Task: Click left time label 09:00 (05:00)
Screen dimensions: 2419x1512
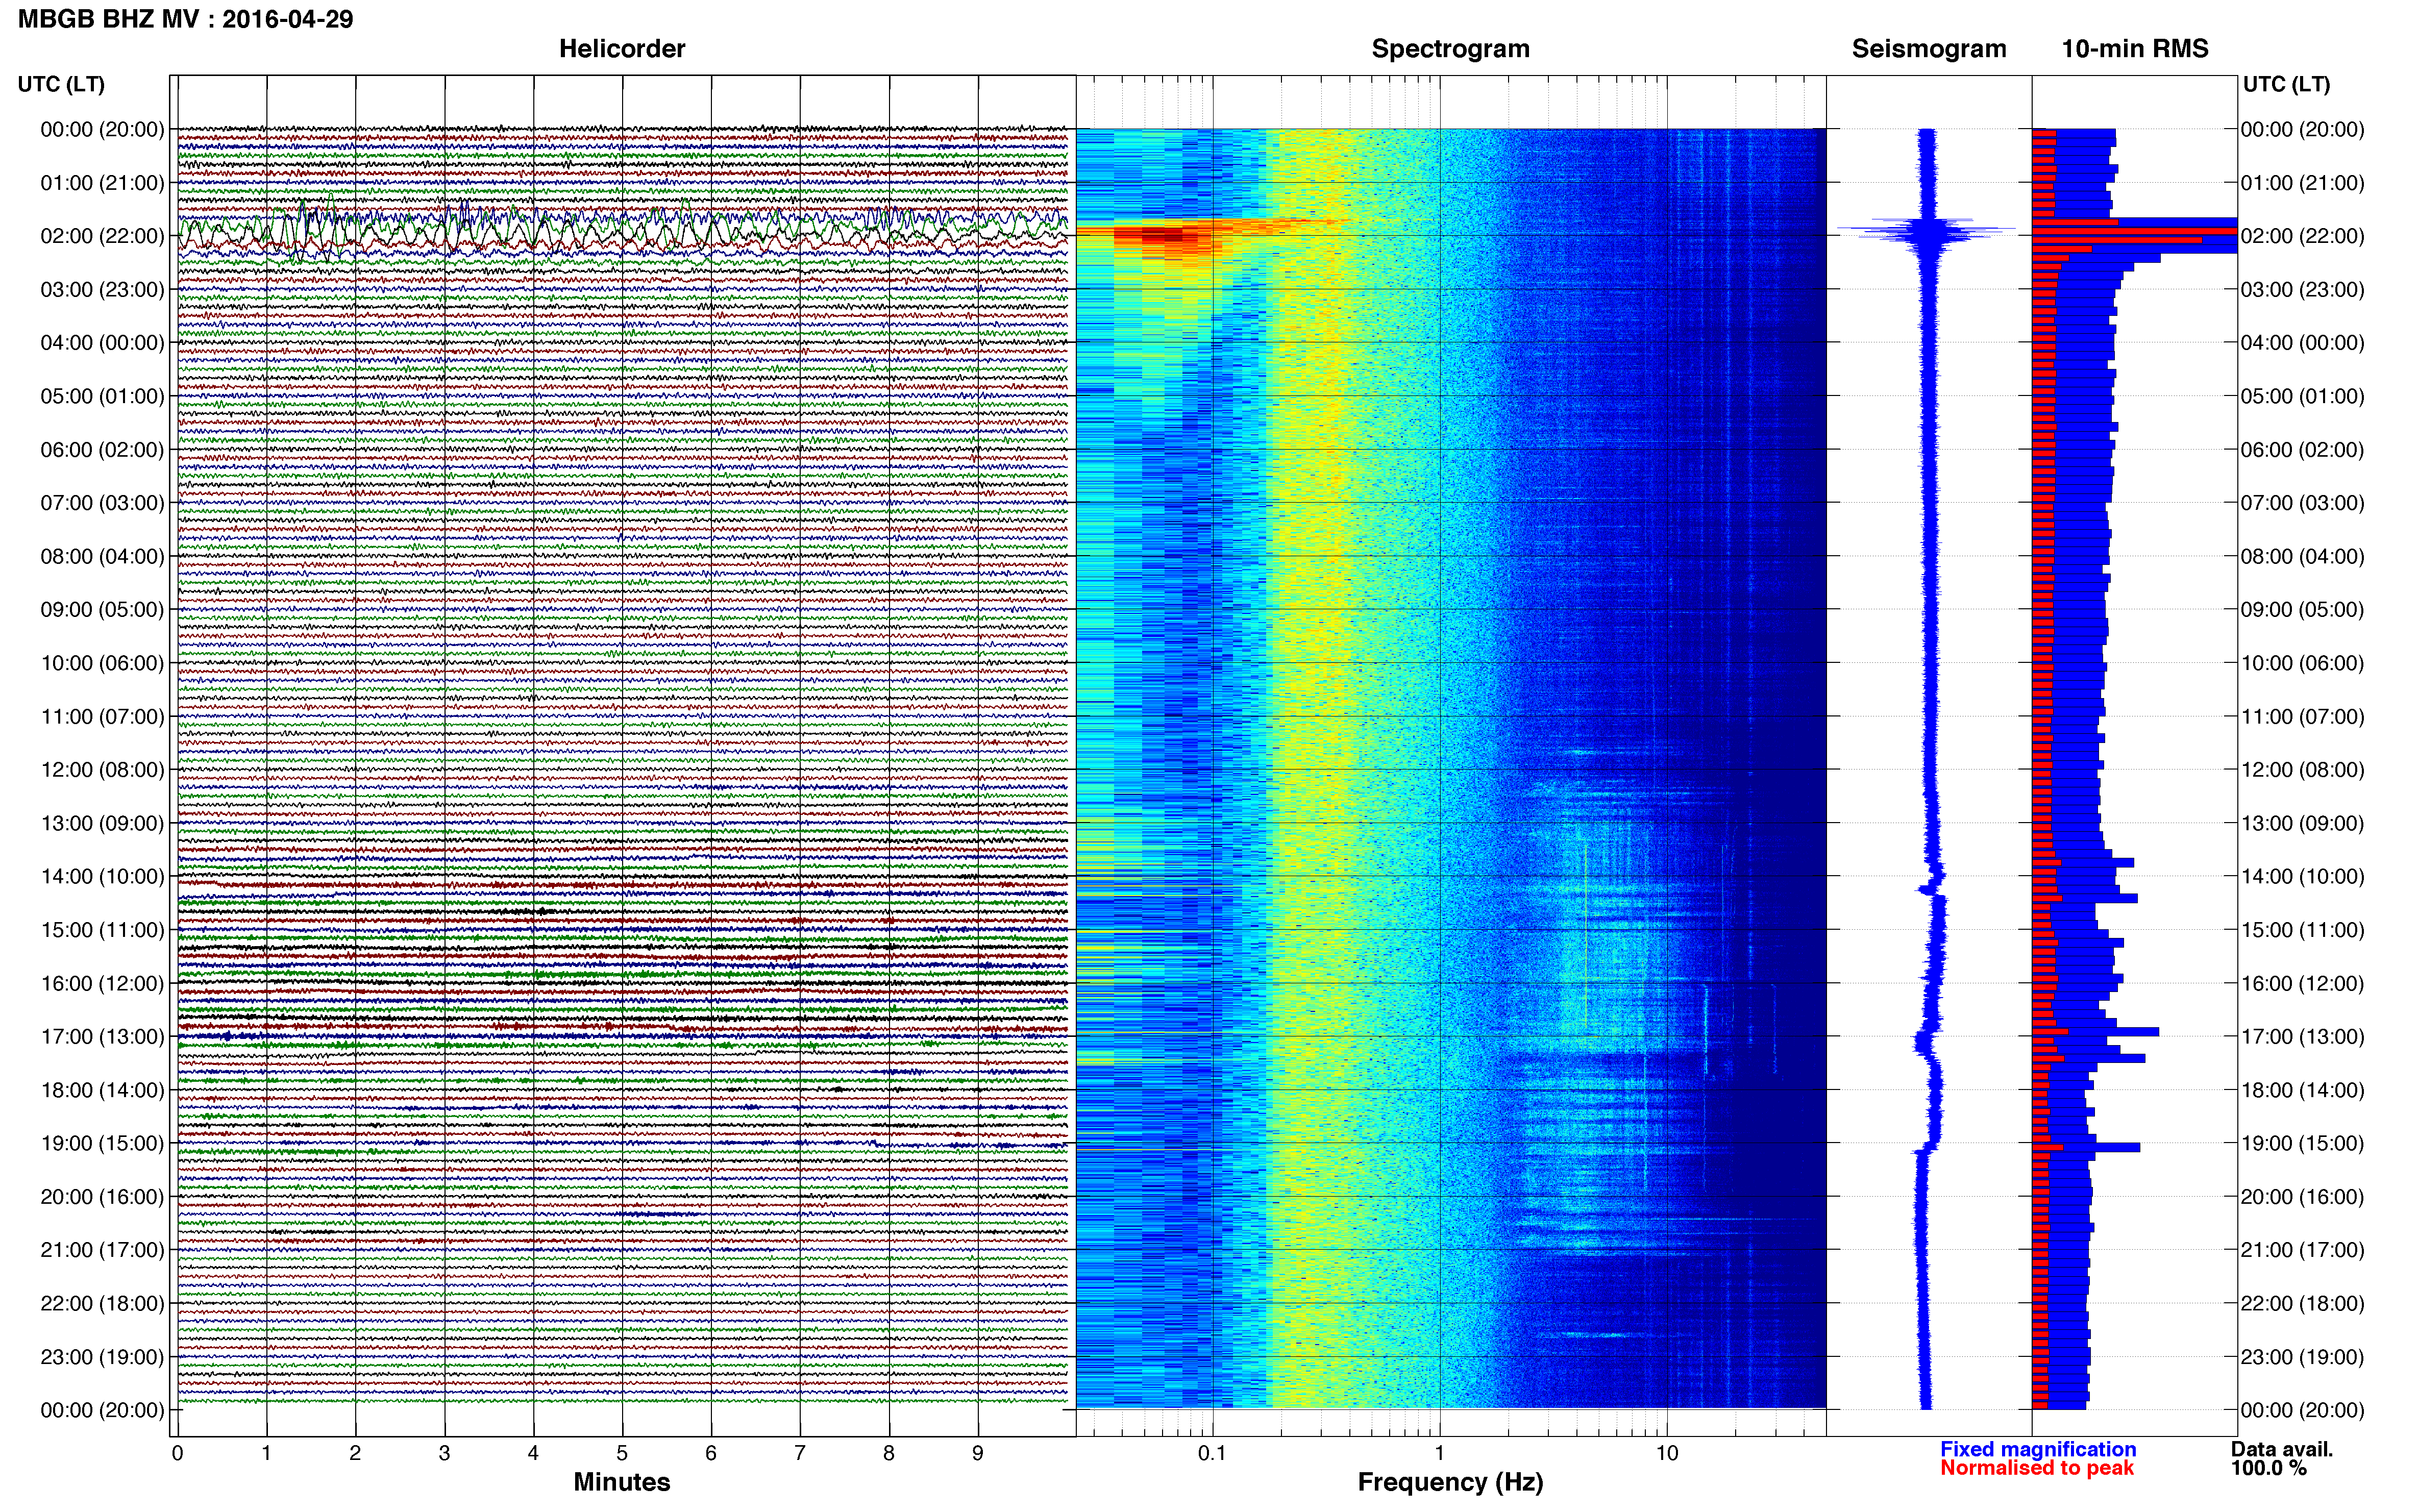Action: [x=102, y=610]
